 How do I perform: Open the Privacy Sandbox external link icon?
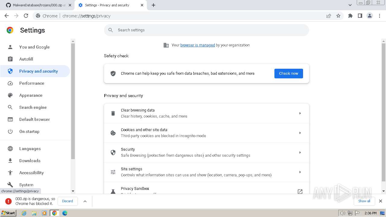(300, 191)
